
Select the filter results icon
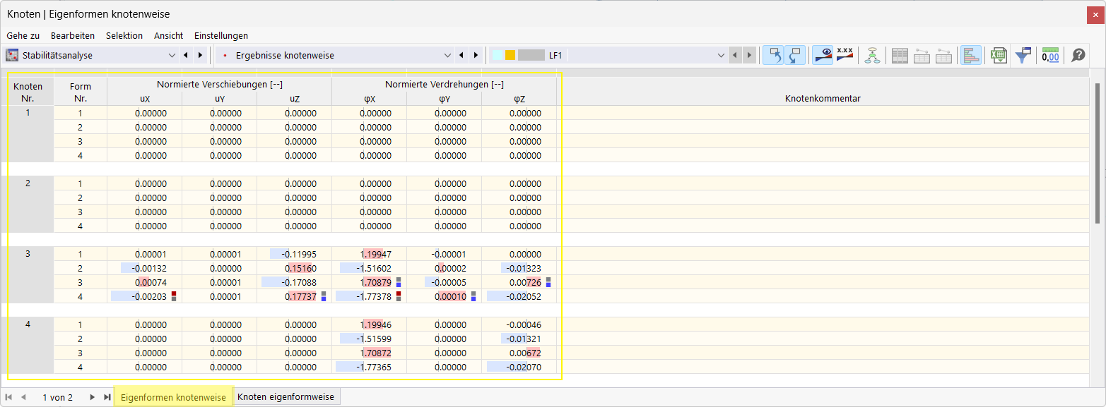tap(1023, 55)
